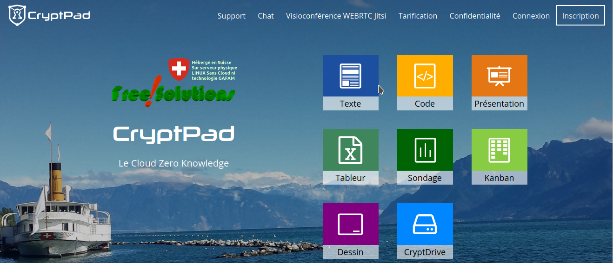
Task: Click the large CryptPad title text
Action: (173, 134)
